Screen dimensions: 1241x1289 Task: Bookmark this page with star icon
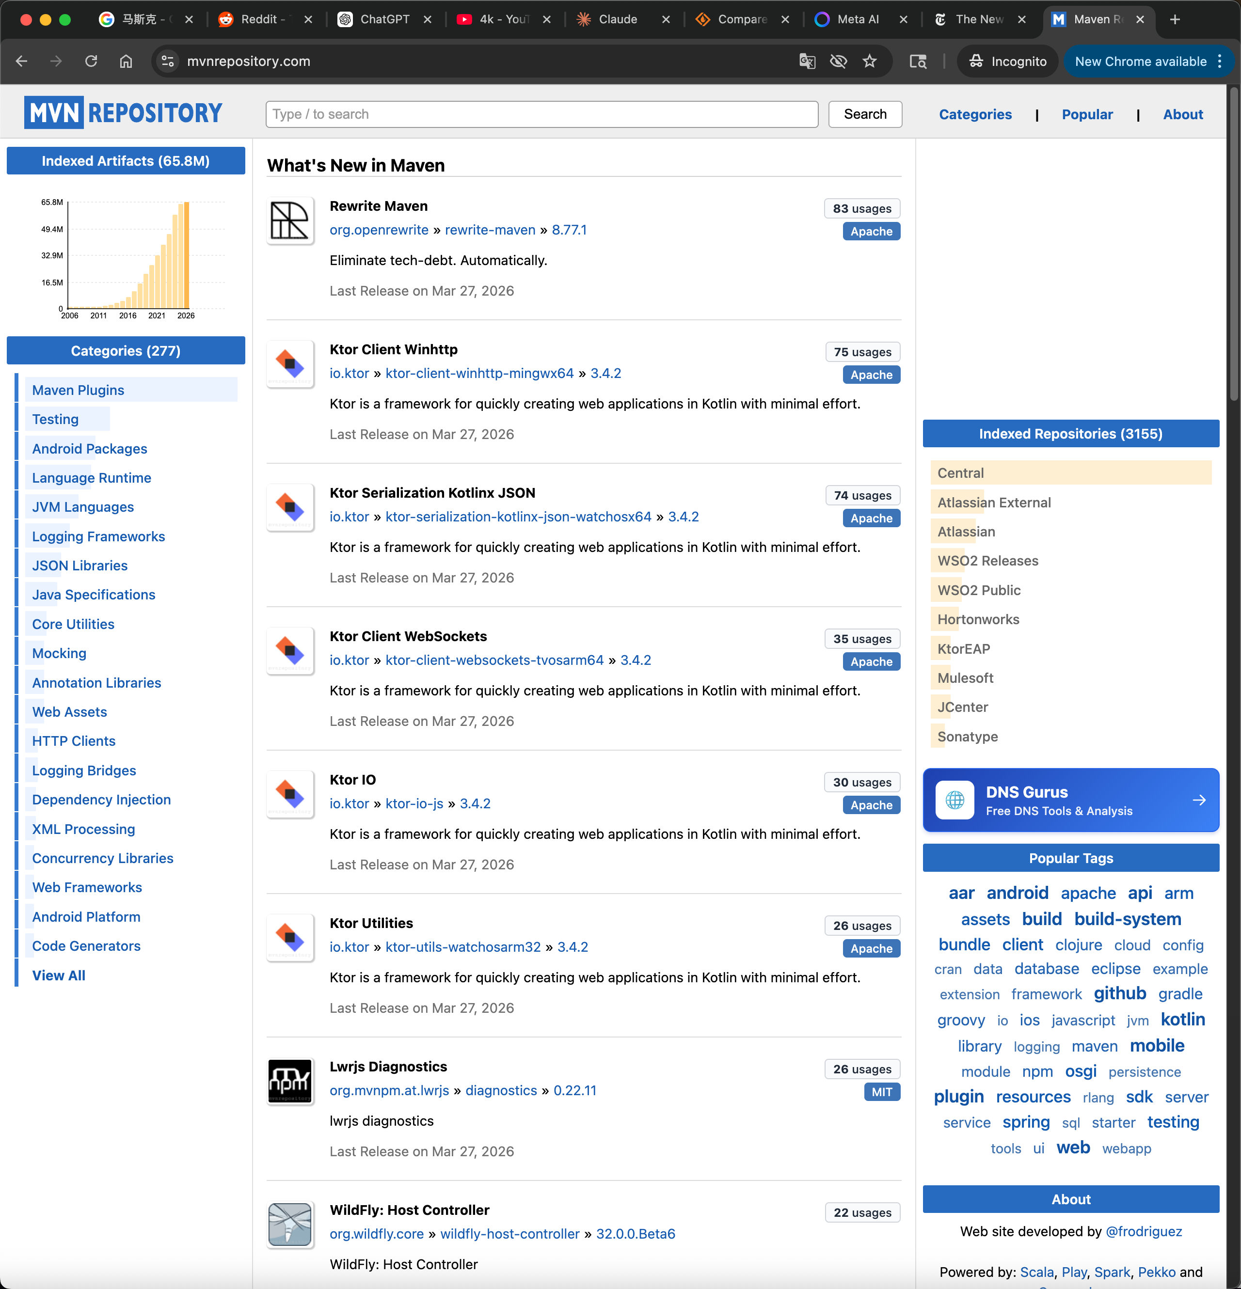click(869, 61)
